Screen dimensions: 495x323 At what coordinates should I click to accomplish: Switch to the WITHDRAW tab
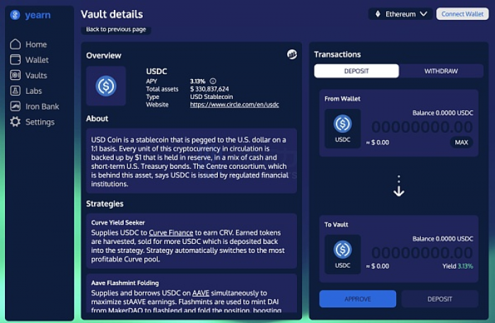(441, 71)
